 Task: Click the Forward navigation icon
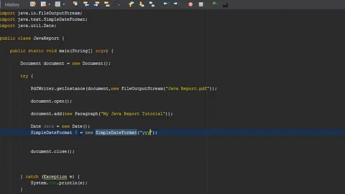pos(58,4)
